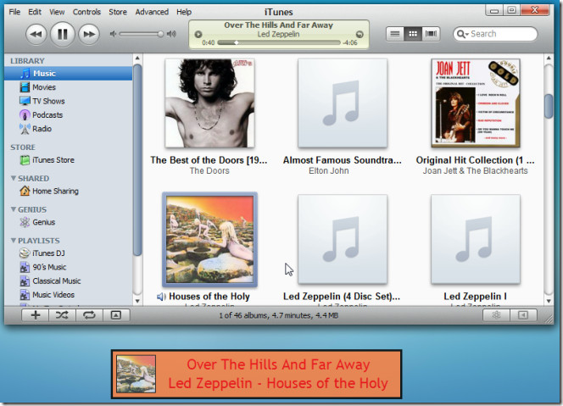Click the volume slider knob

pos(160,34)
